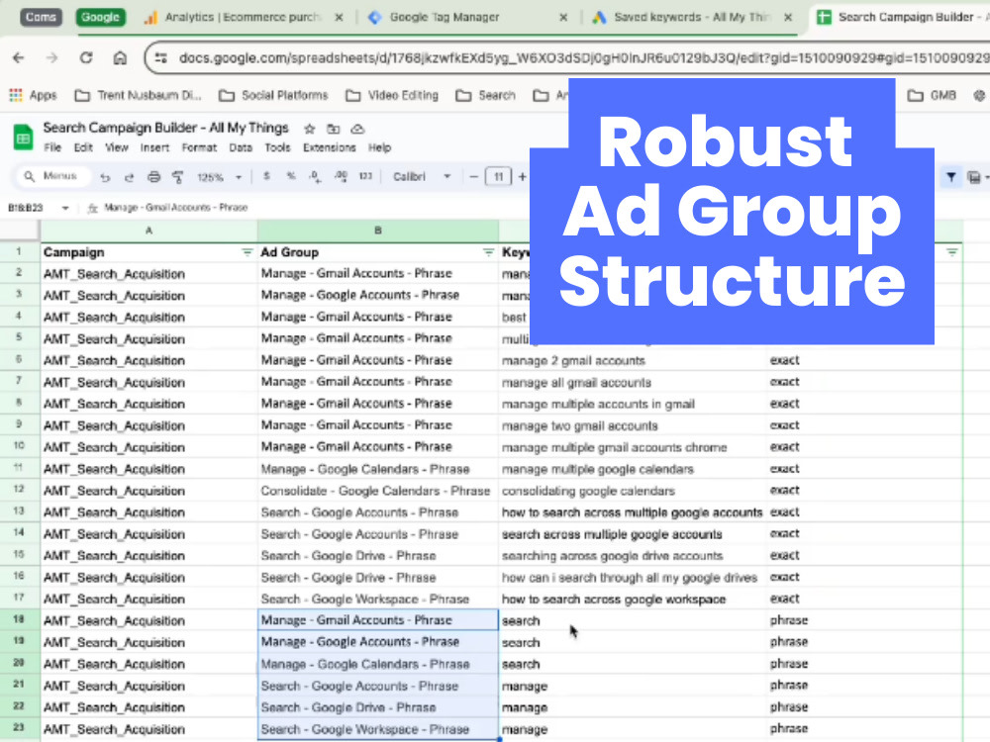Go back with browser back arrow
This screenshot has height=742, width=990.
coord(18,58)
